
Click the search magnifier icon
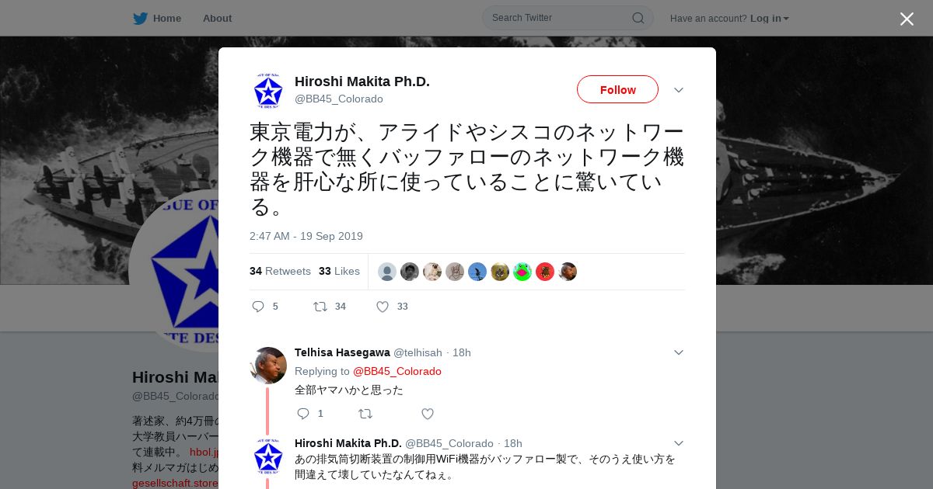[638, 18]
